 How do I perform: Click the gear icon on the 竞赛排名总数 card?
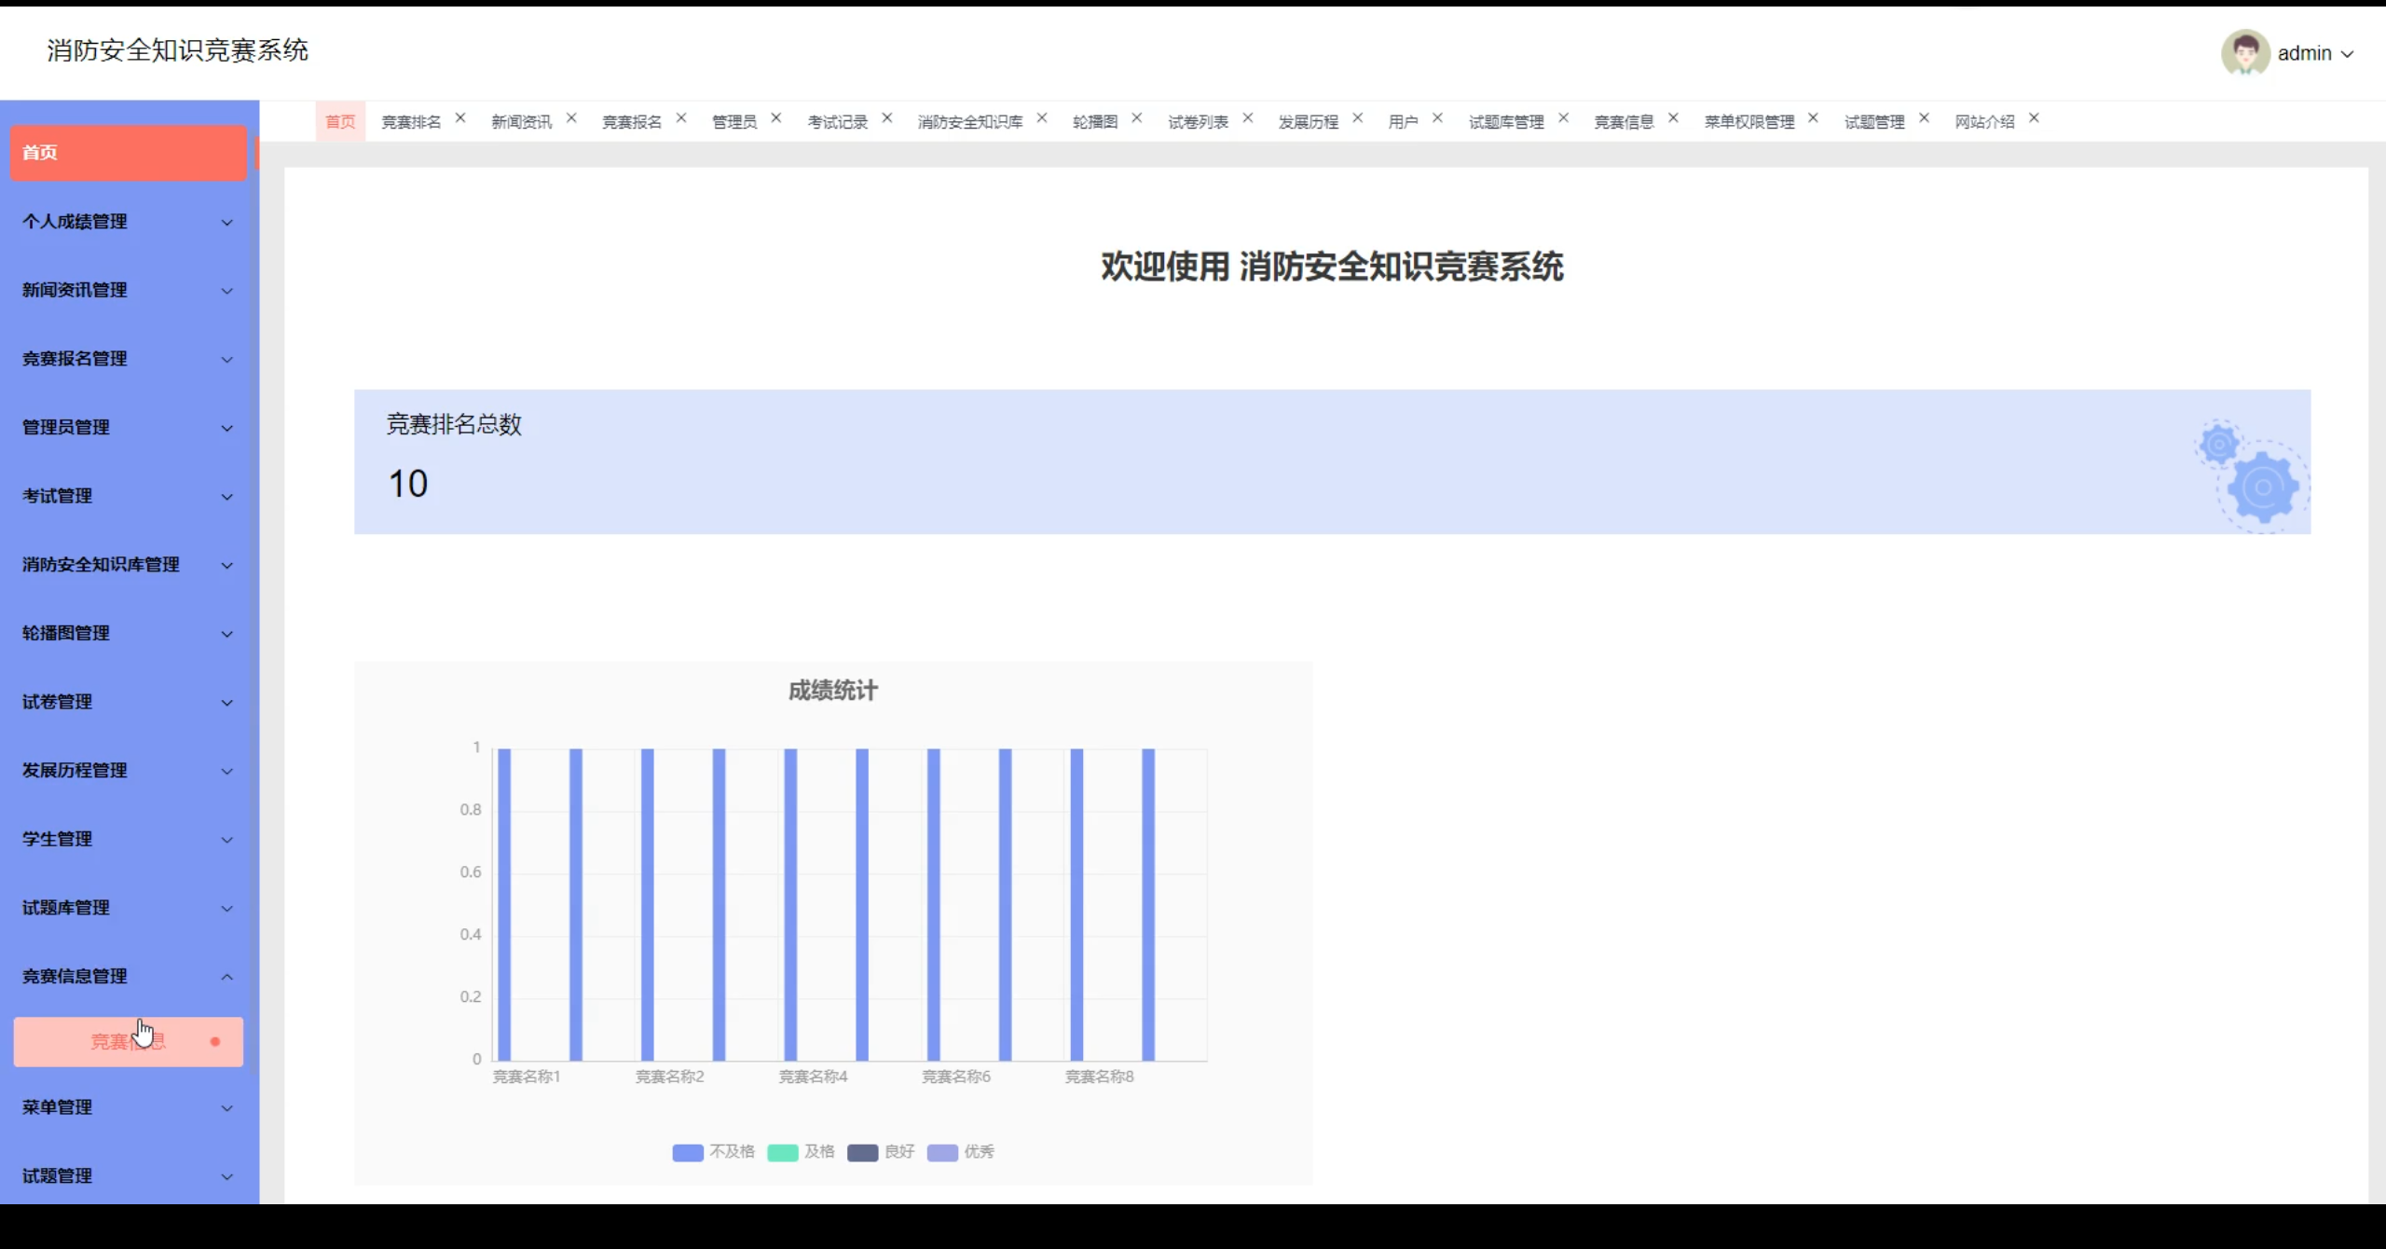tap(2261, 487)
